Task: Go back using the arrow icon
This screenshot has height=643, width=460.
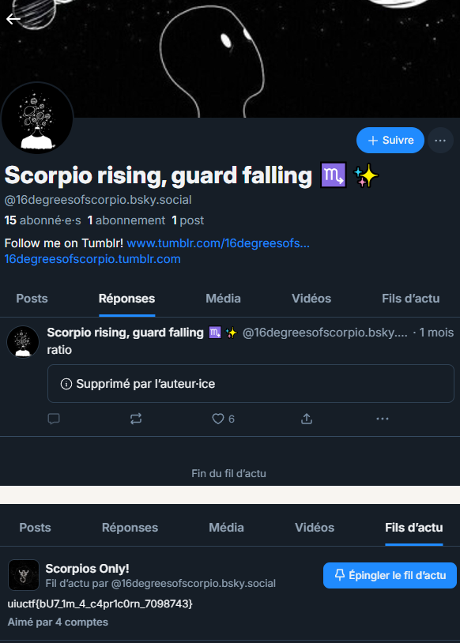Action: [x=13, y=19]
